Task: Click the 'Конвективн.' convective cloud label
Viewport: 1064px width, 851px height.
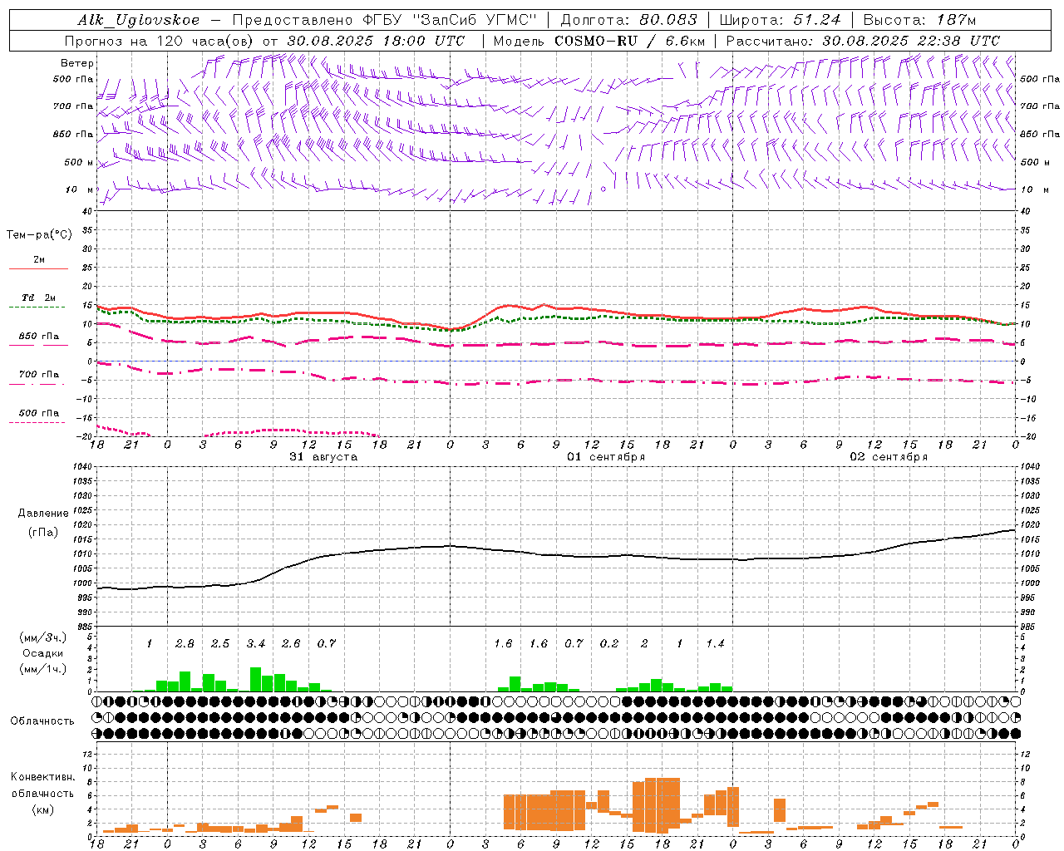Action: tap(42, 777)
